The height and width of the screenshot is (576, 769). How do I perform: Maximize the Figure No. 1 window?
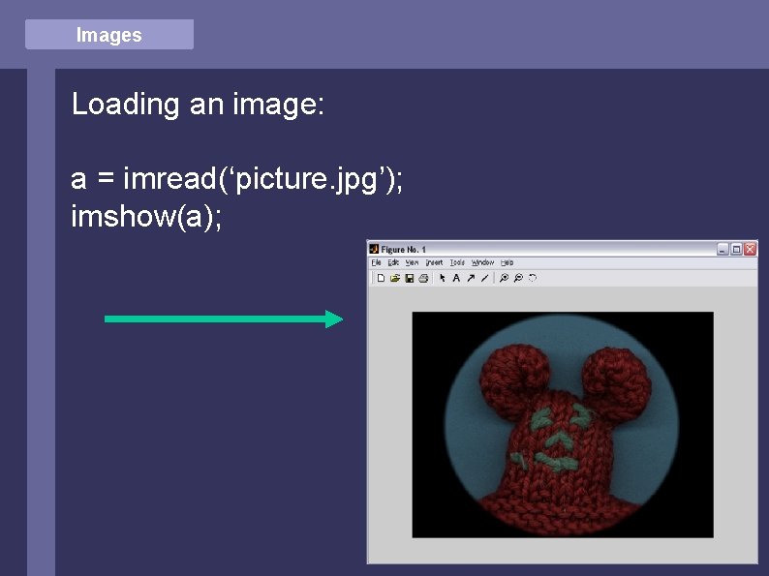click(736, 249)
